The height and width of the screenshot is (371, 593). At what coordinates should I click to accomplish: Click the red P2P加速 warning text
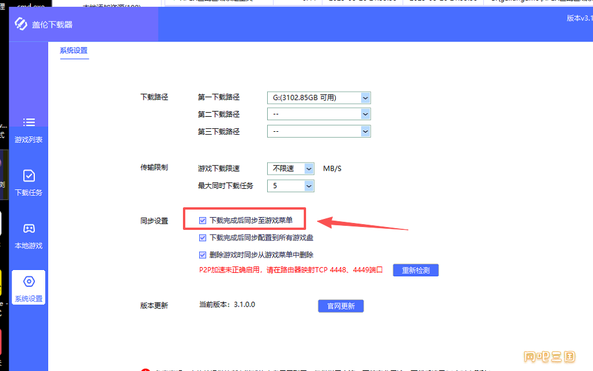point(290,270)
